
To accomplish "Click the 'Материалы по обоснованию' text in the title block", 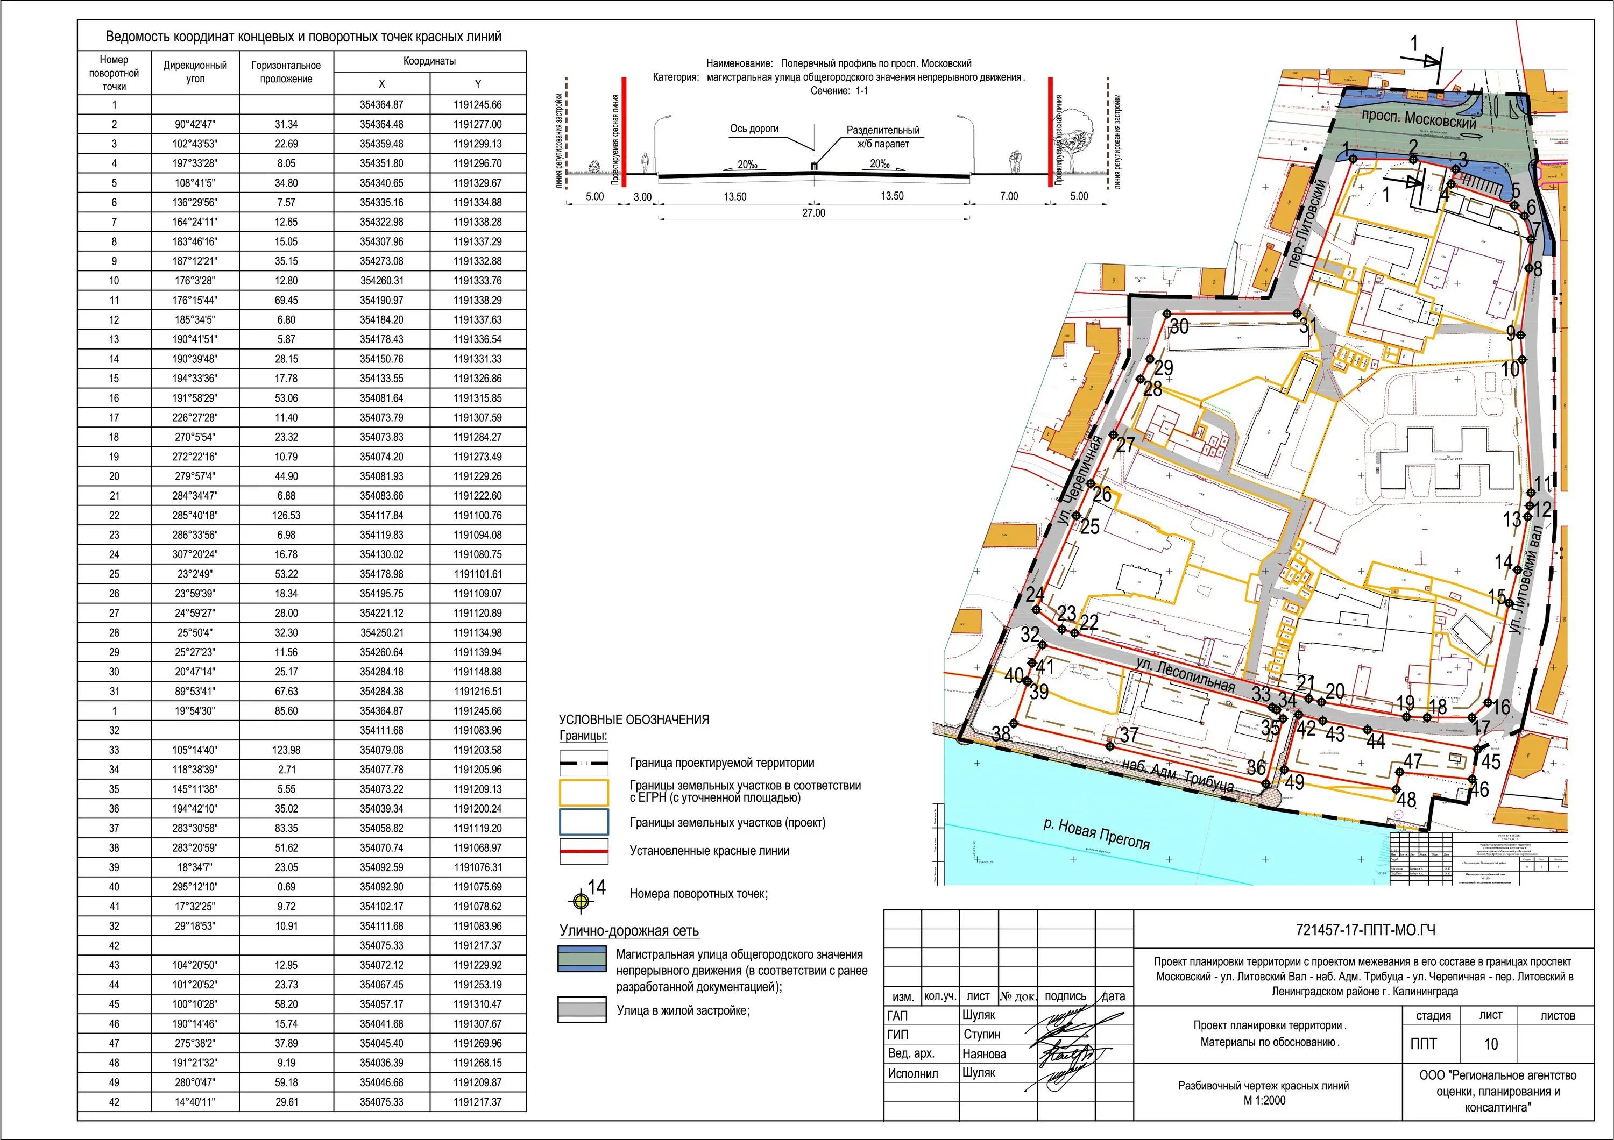I will tap(1270, 1042).
